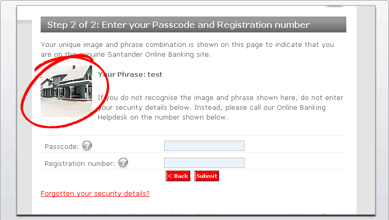Focus the Passcode input field
This screenshot has width=389, height=220.
pyautogui.click(x=204, y=146)
